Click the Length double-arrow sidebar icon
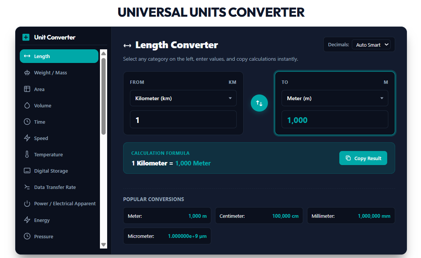The width and height of the screenshot is (421, 258). (27, 56)
